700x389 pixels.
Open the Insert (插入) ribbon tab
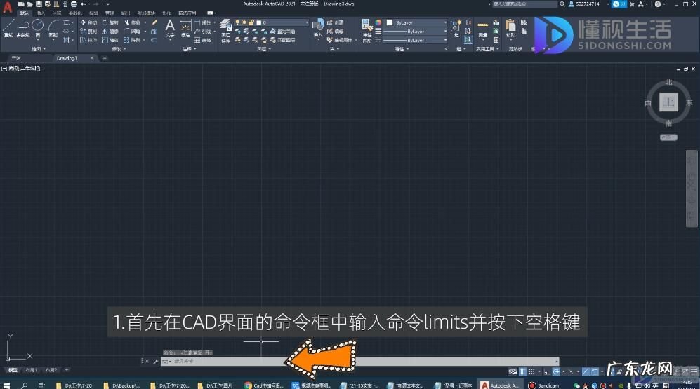[41, 13]
